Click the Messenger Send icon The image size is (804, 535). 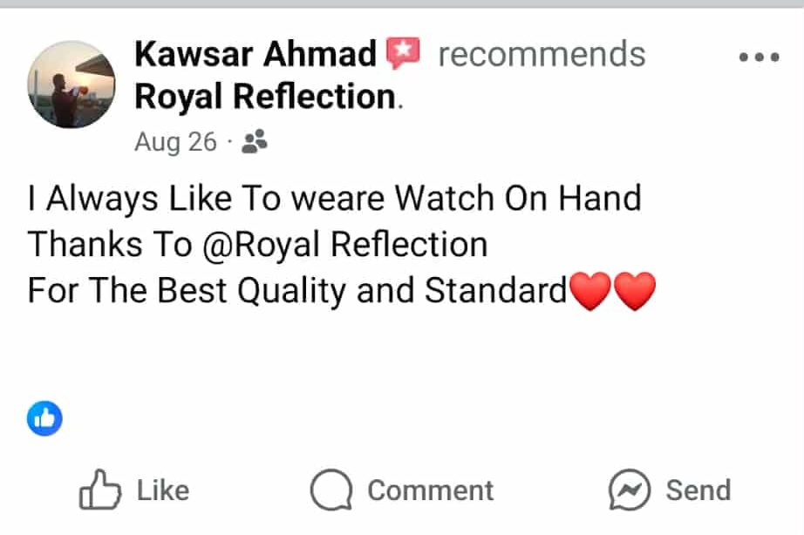point(630,490)
